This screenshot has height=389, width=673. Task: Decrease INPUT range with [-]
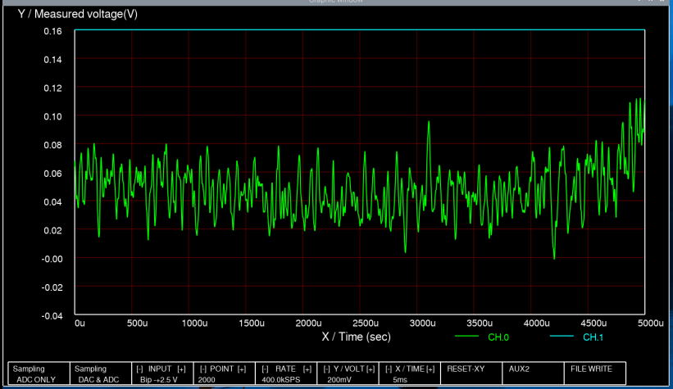pyautogui.click(x=139, y=369)
